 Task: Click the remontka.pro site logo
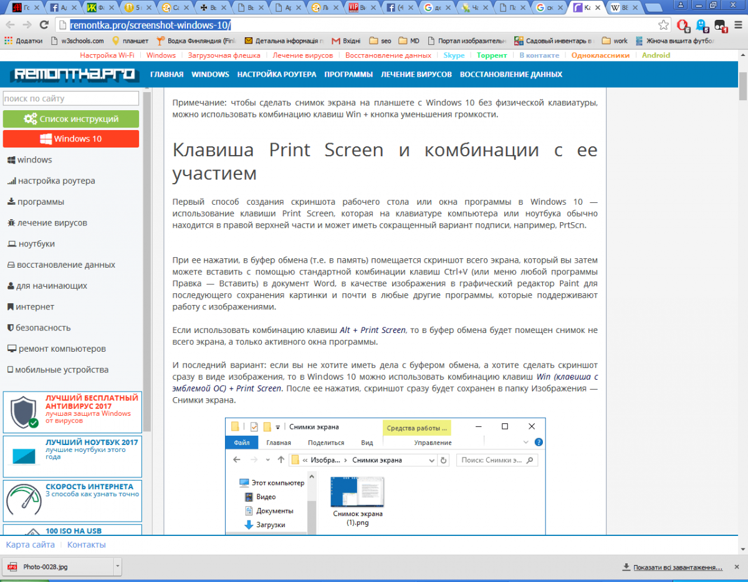click(74, 74)
